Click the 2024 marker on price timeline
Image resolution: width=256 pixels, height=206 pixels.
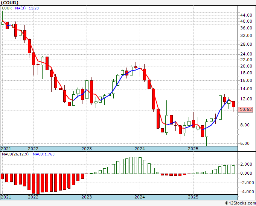pos(140,149)
